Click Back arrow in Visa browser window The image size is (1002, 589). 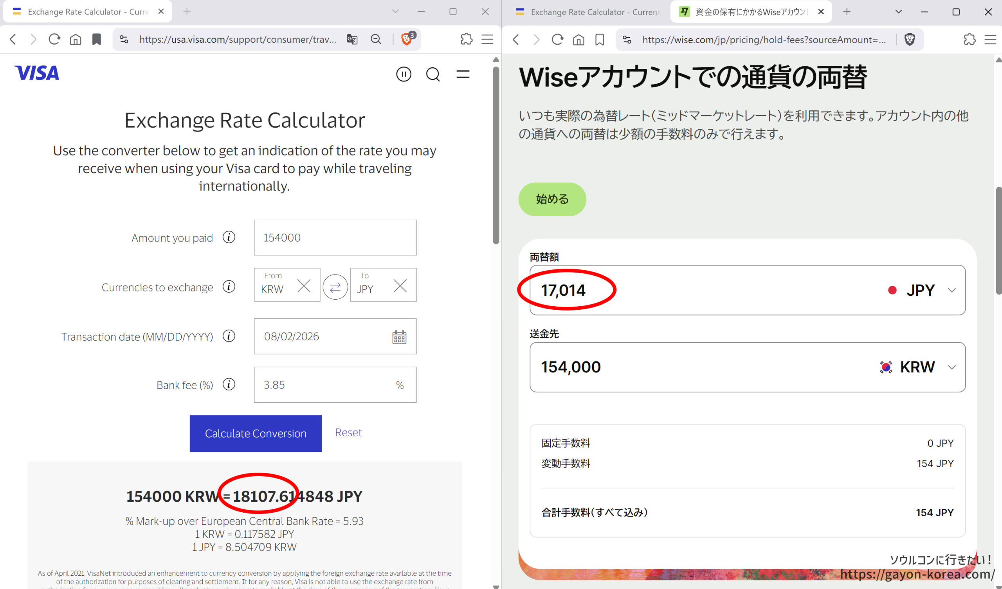tap(13, 40)
